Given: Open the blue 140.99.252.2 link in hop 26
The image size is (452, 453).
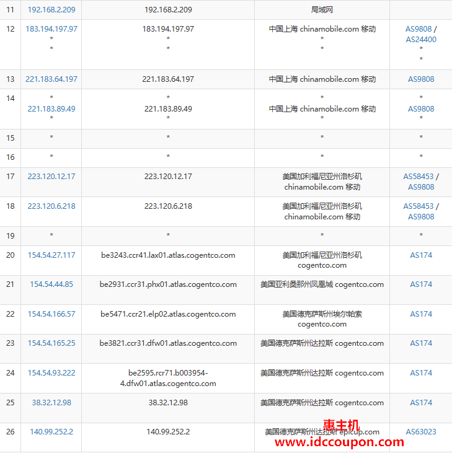Looking at the screenshot, I should point(51,432).
